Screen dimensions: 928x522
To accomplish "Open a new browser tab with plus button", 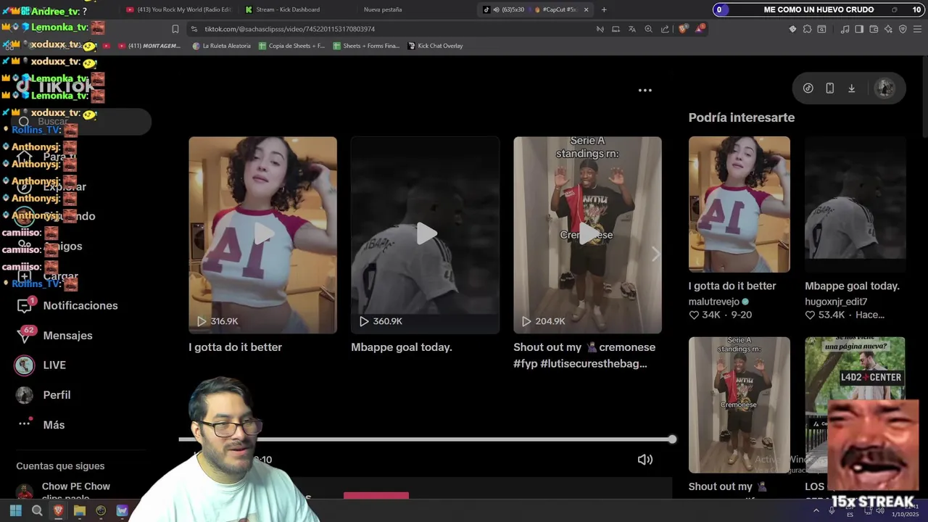I will pyautogui.click(x=604, y=9).
